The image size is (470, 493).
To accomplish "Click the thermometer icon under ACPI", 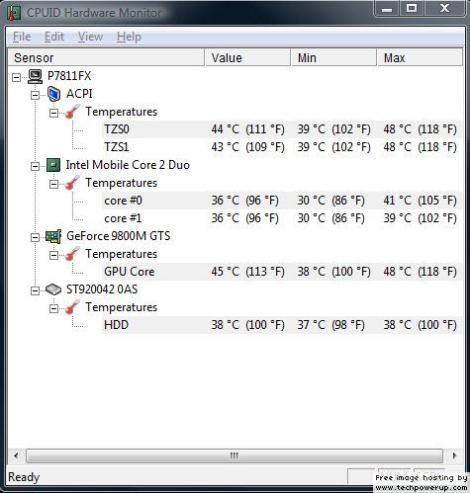I will point(72,112).
